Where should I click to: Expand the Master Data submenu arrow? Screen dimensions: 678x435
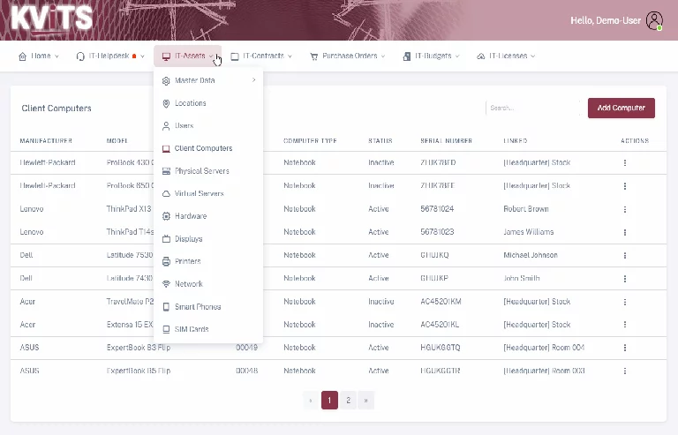253,80
